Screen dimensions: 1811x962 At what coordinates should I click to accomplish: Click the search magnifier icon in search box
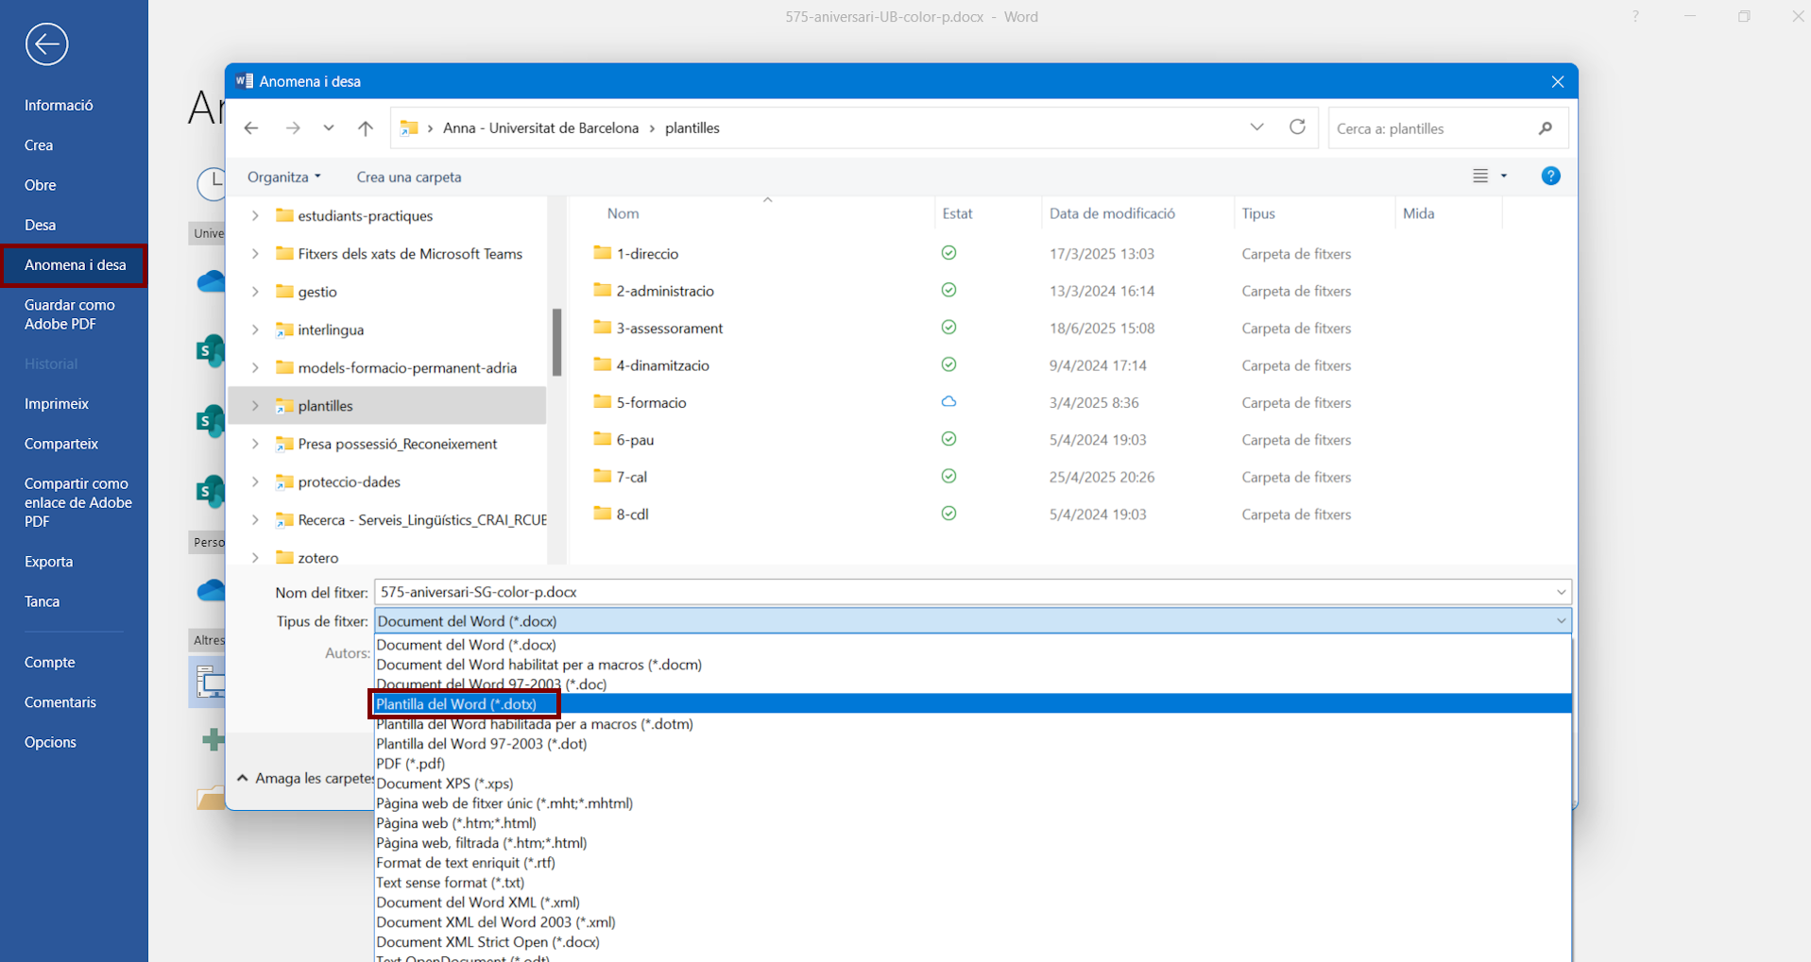coord(1546,128)
